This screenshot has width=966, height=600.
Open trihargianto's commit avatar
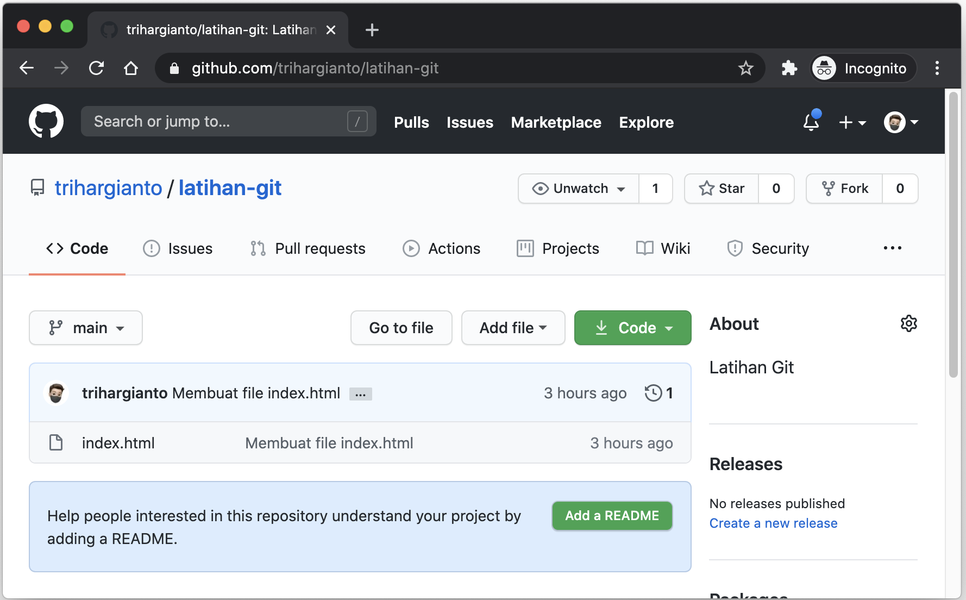57,392
